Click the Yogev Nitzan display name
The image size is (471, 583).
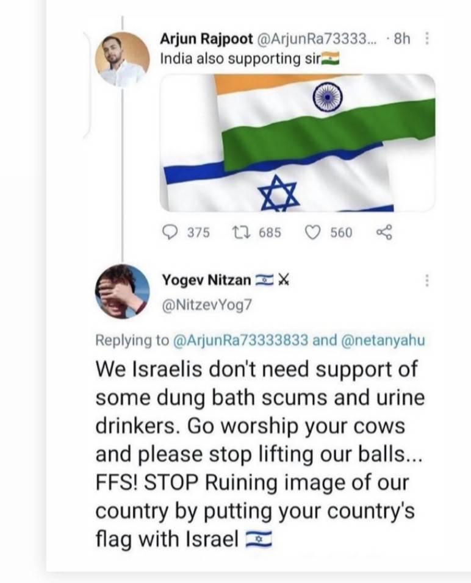(206, 280)
